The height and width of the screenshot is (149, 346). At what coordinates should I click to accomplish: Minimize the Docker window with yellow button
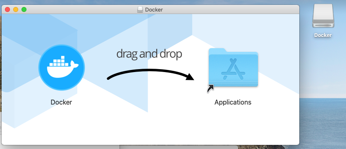[16, 9]
